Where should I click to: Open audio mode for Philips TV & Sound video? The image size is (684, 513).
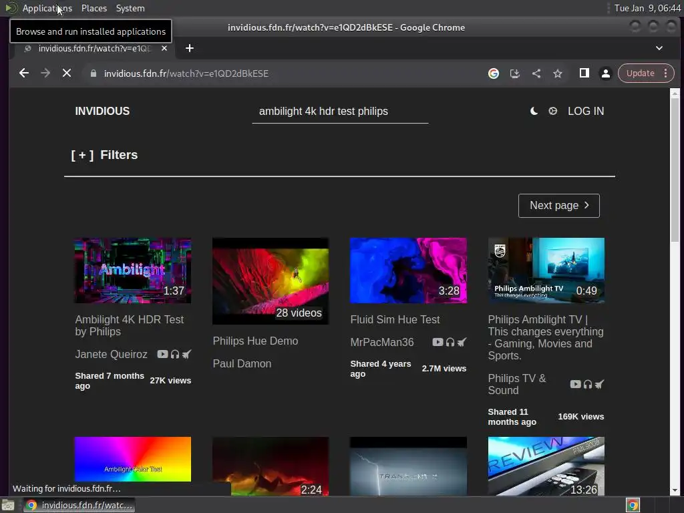(x=588, y=384)
